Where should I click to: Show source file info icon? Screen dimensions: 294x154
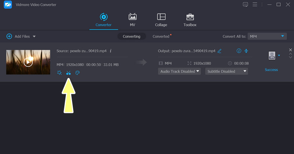tap(111, 51)
